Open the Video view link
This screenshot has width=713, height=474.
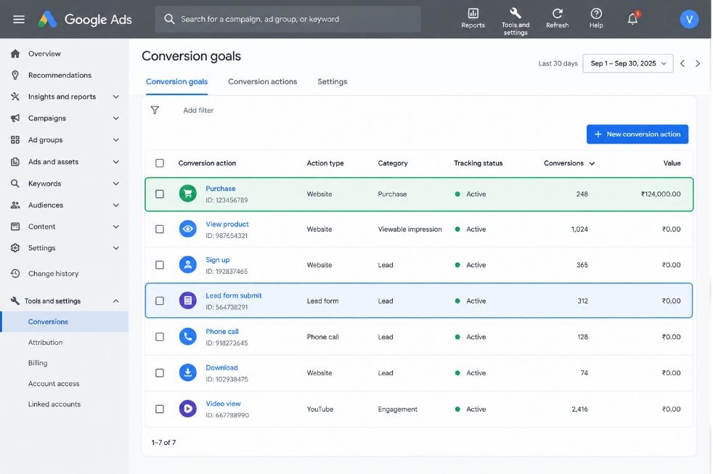click(x=224, y=404)
